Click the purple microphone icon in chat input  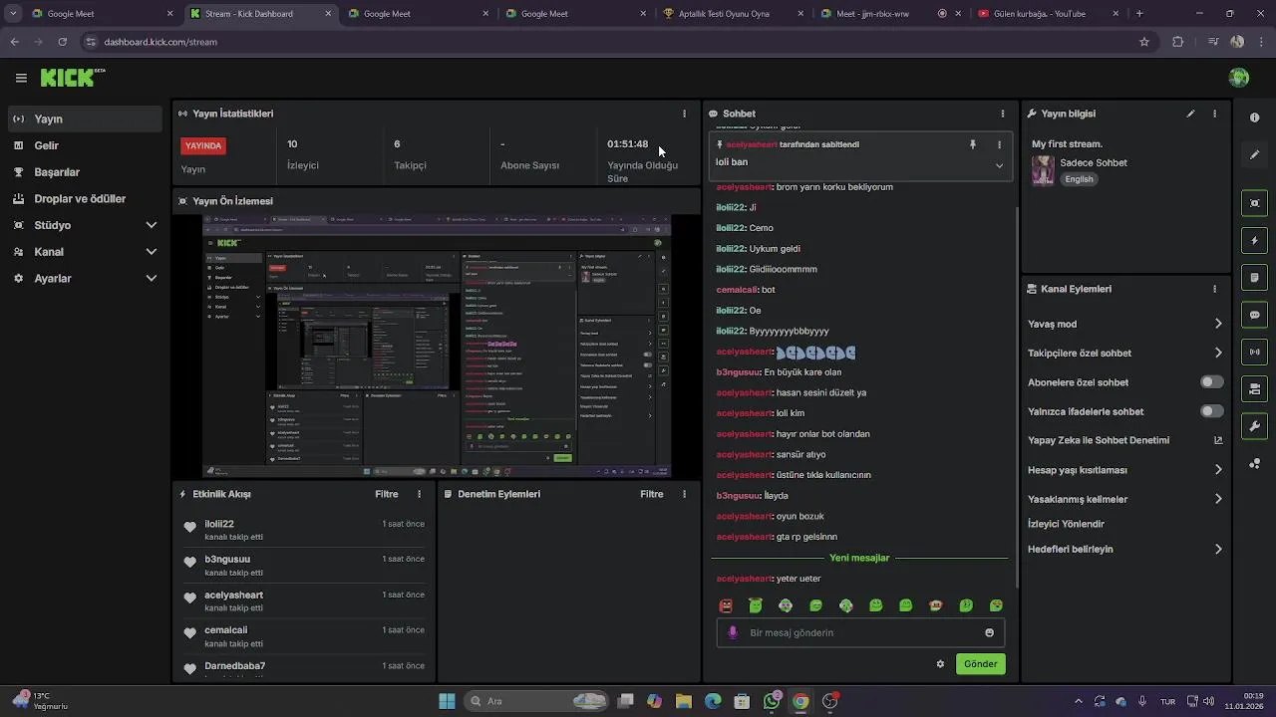[x=733, y=632]
